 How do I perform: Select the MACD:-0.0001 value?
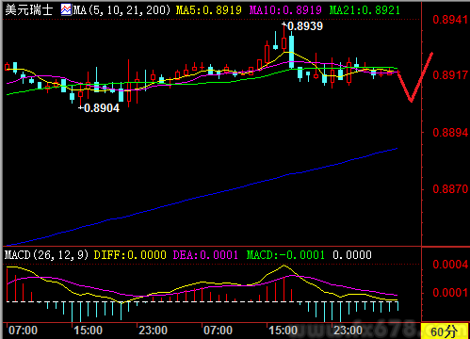[x=285, y=255]
